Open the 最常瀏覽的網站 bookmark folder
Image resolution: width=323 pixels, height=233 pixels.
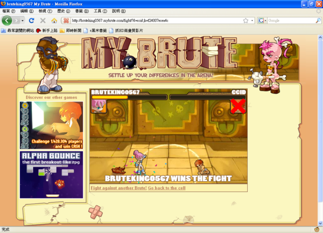coord(18,31)
